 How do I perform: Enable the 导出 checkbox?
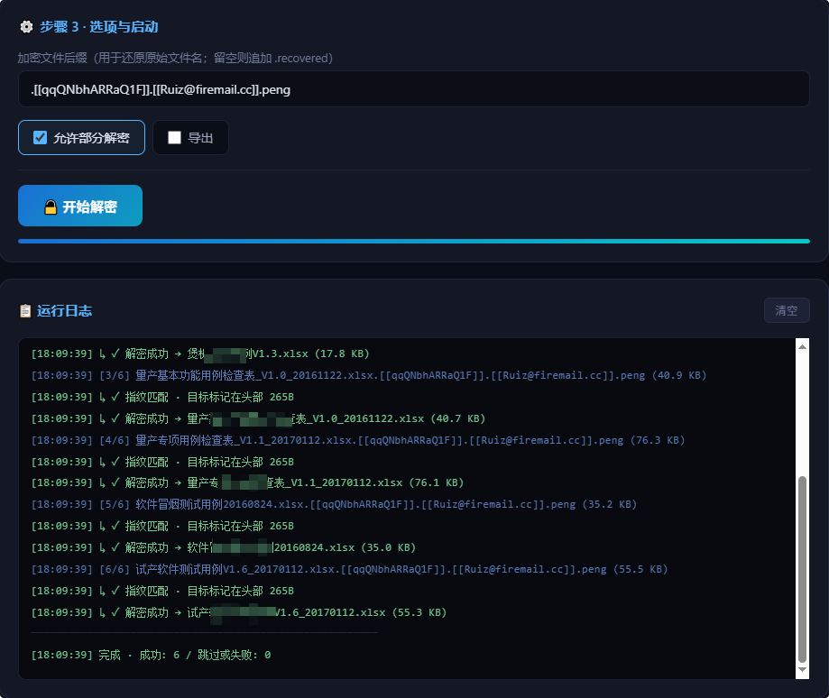175,138
